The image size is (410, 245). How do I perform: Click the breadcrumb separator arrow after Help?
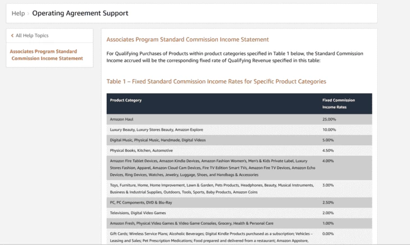[28, 13]
